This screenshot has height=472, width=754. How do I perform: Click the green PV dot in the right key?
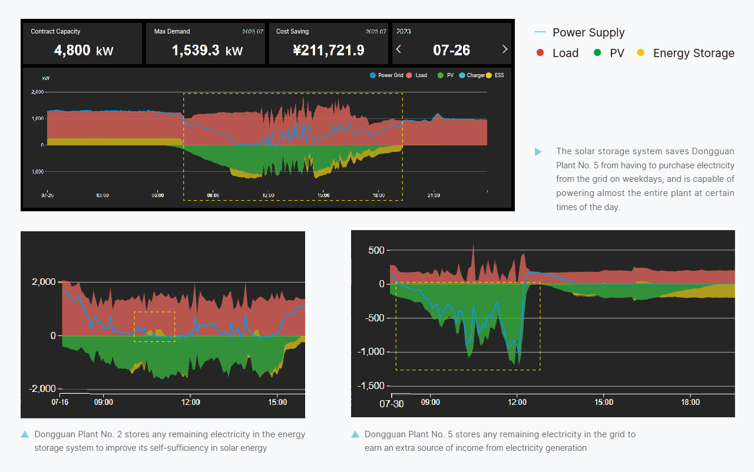point(597,53)
